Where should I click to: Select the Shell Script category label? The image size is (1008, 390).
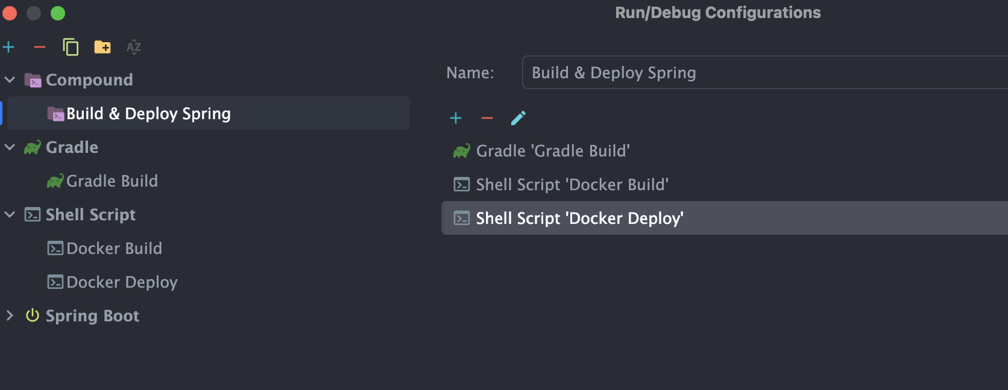pyautogui.click(x=90, y=215)
